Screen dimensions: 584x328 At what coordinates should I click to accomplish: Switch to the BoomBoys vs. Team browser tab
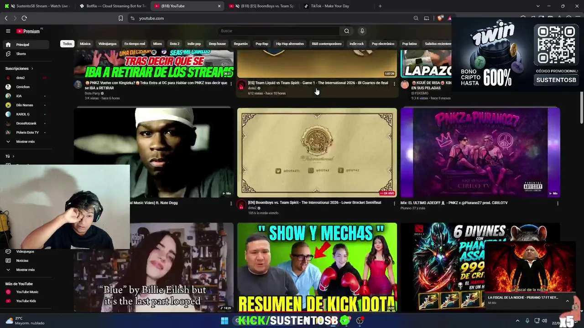pyautogui.click(x=262, y=6)
